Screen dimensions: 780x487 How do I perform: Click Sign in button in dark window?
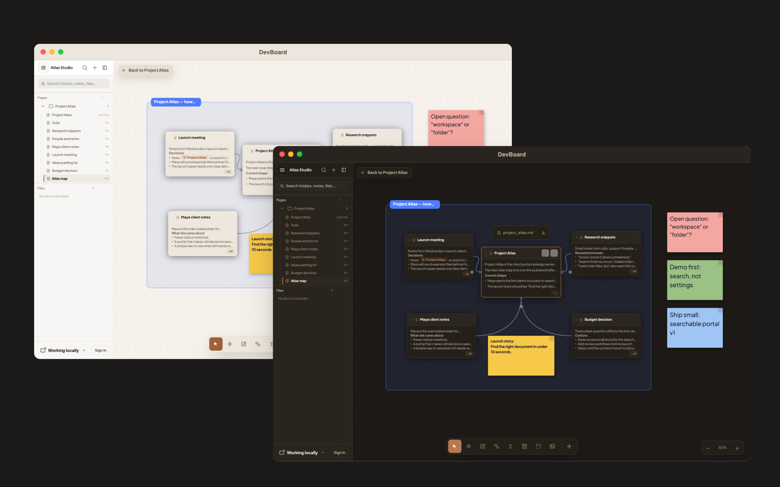tap(339, 453)
